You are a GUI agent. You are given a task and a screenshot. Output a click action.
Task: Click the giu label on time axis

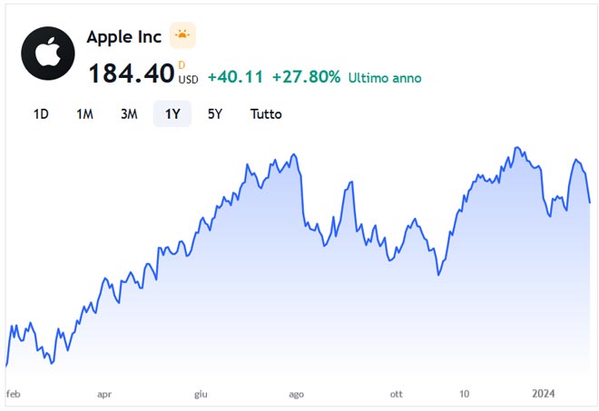pyautogui.click(x=201, y=395)
